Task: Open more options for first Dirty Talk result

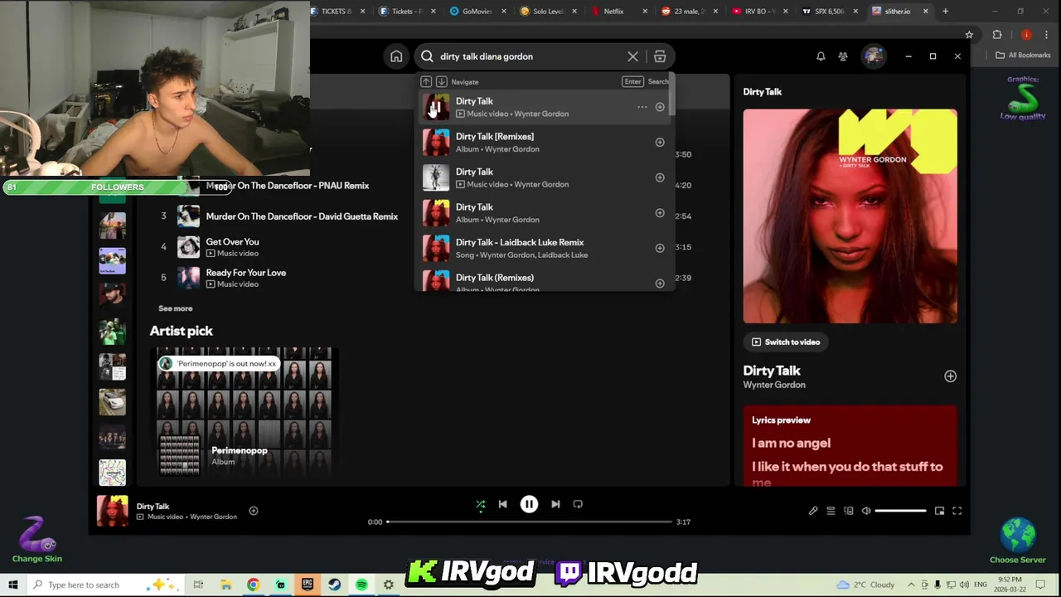Action: [642, 107]
